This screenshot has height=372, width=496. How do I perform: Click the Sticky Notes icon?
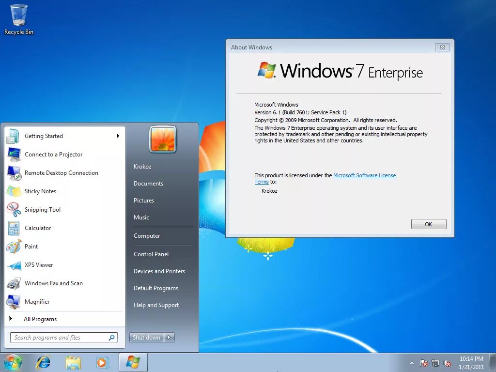13,191
